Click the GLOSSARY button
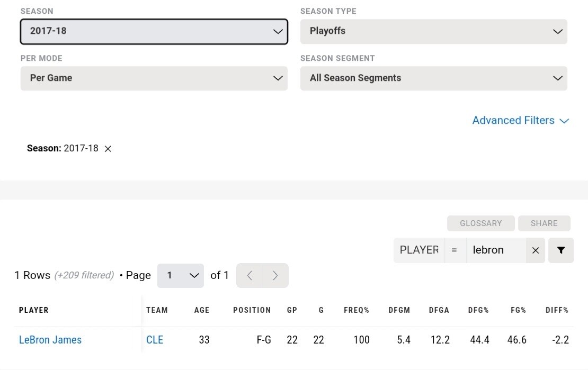The height and width of the screenshot is (370, 588). 480,223
